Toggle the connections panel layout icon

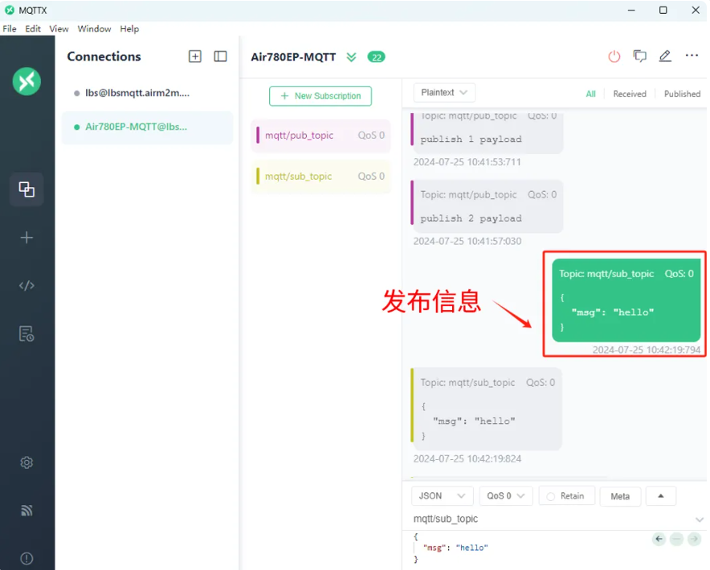pos(221,56)
